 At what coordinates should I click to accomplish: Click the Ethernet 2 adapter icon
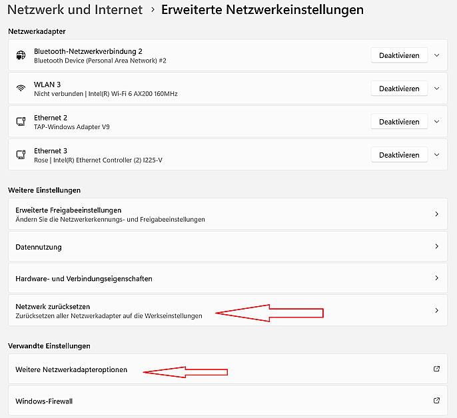click(21, 121)
